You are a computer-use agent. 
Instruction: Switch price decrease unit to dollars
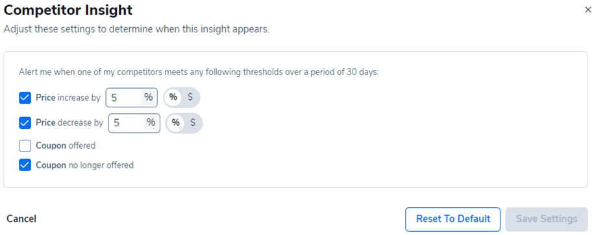(193, 123)
